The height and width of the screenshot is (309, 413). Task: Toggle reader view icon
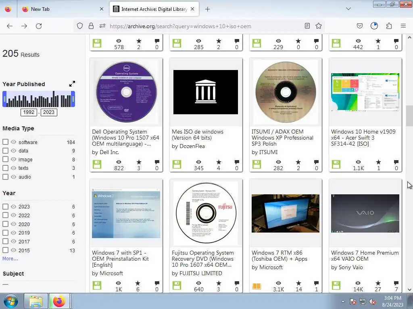point(307,26)
